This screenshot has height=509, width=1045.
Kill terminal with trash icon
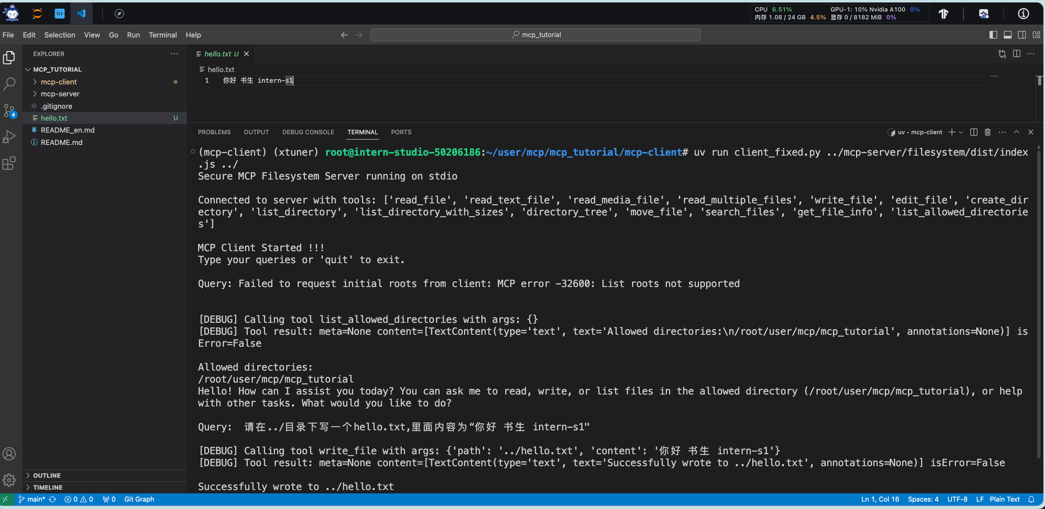[987, 132]
